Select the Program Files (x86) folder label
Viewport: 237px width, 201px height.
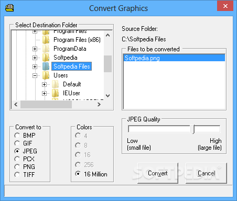click(x=77, y=40)
